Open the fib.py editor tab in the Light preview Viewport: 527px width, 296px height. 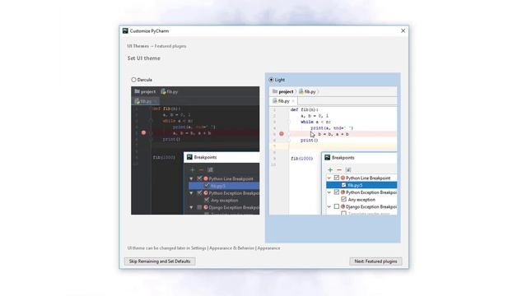click(x=283, y=101)
